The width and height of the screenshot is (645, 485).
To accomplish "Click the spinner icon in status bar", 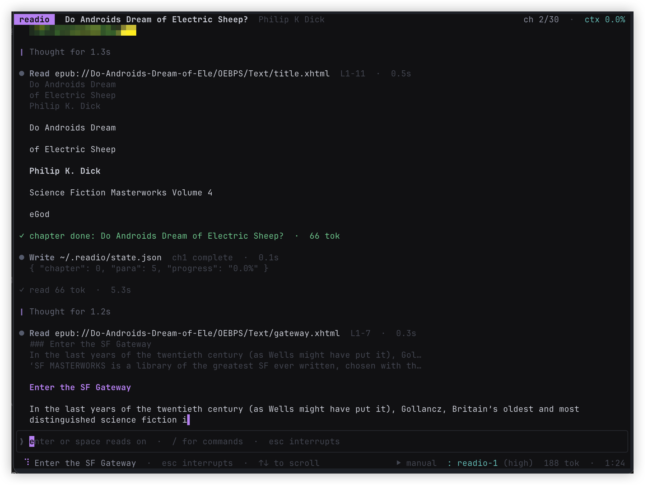I will point(27,462).
